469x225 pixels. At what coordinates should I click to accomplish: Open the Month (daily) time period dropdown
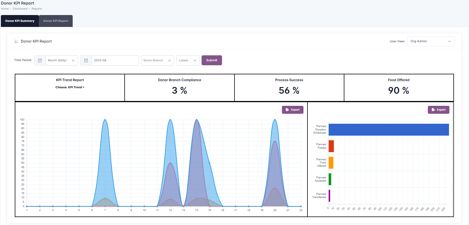(61, 60)
